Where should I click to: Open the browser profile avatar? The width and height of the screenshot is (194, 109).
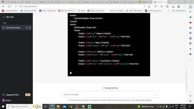(x=179, y=6)
